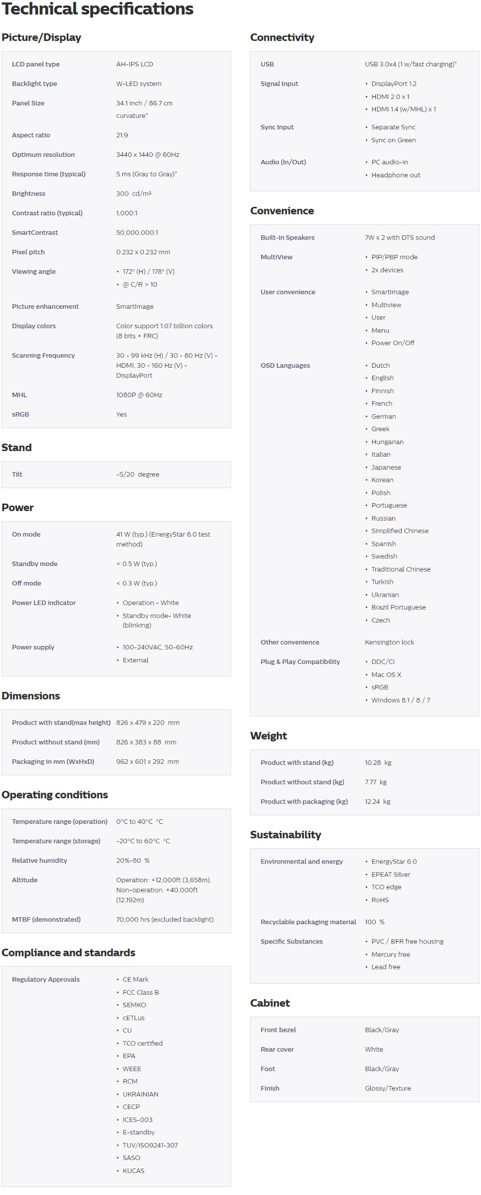
Task: Select the Connectivity section heading
Action: (282, 37)
